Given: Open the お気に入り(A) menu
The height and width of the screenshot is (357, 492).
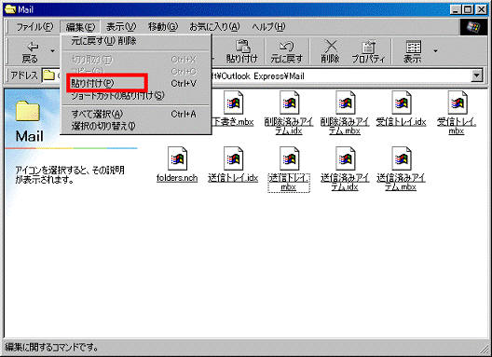Looking at the screenshot, I should click(214, 27).
